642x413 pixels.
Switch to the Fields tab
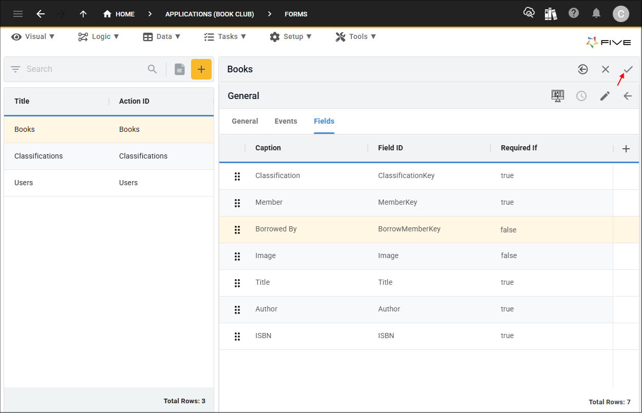pos(324,121)
